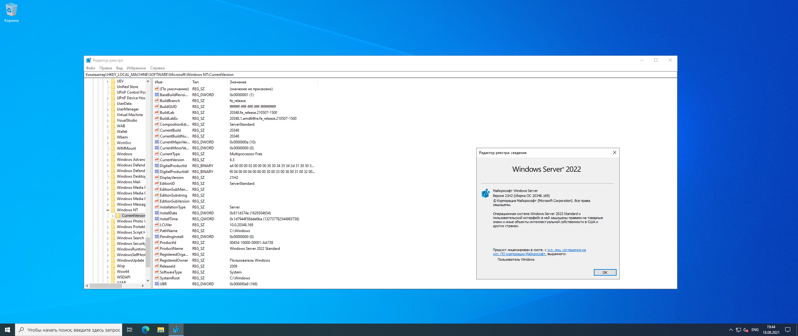This screenshot has width=798, height=336.
Task: Click the icon next to PendingInstall value
Action: pyautogui.click(x=157, y=237)
